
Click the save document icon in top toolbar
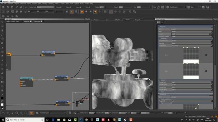12,7
